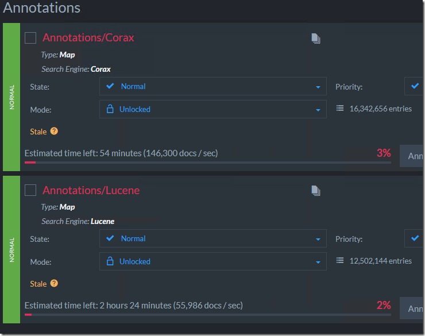This screenshot has height=336, width=425.
Task: Click entries list icon for Corax index
Action: (340, 109)
